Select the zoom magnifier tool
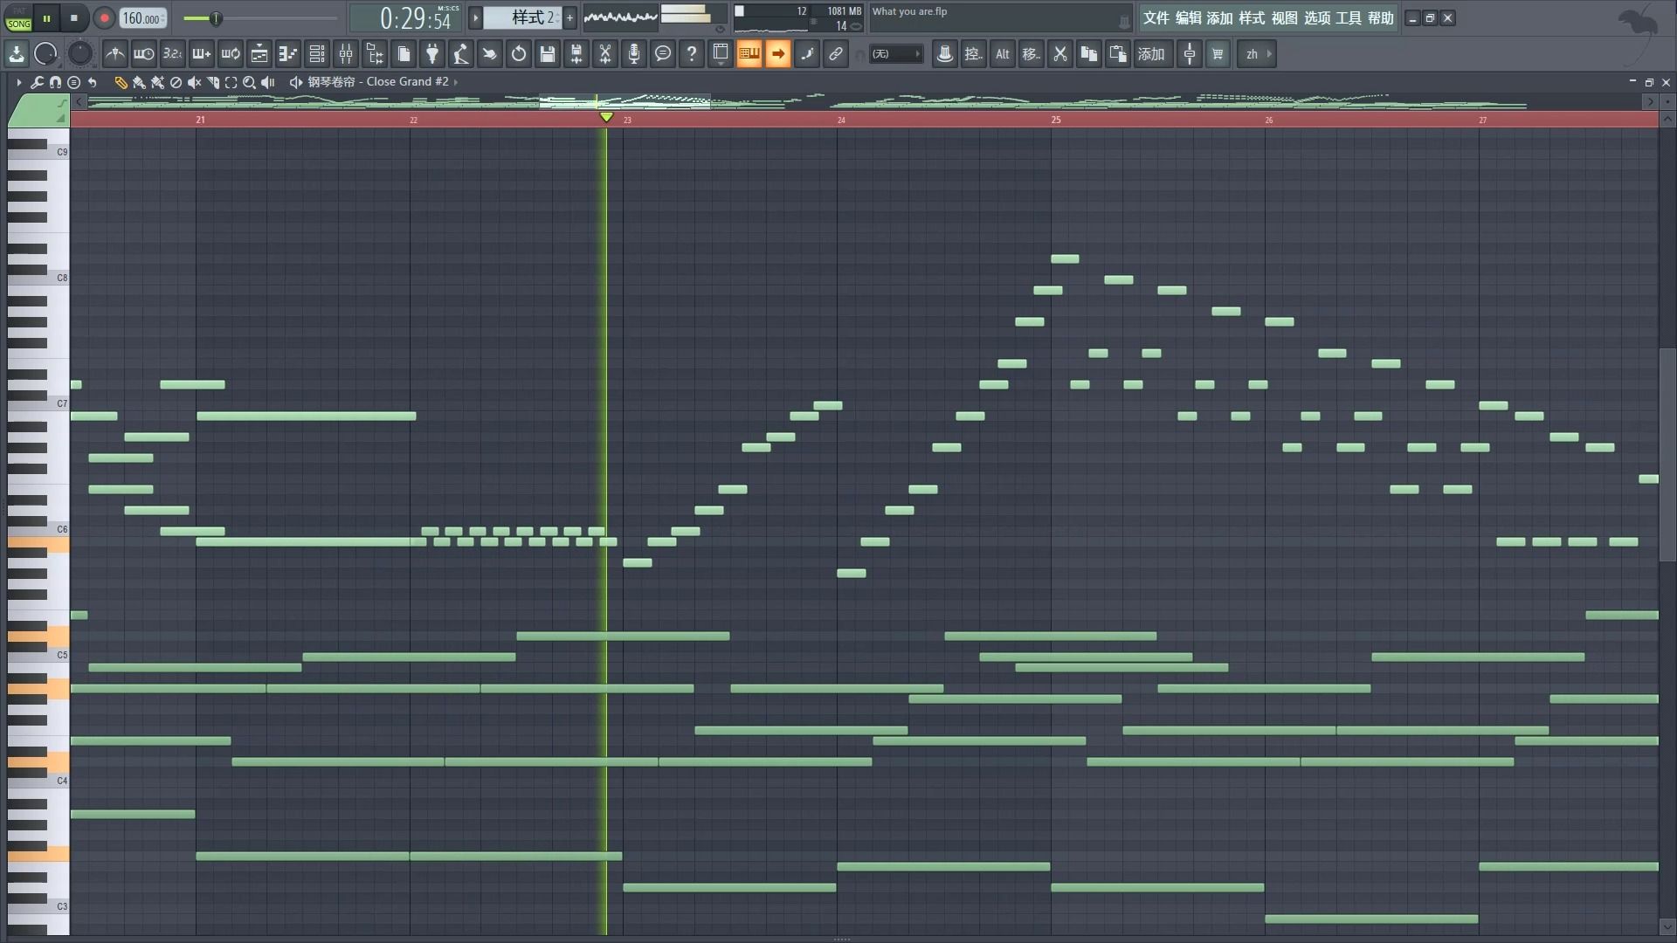Image resolution: width=1677 pixels, height=943 pixels. [x=250, y=82]
